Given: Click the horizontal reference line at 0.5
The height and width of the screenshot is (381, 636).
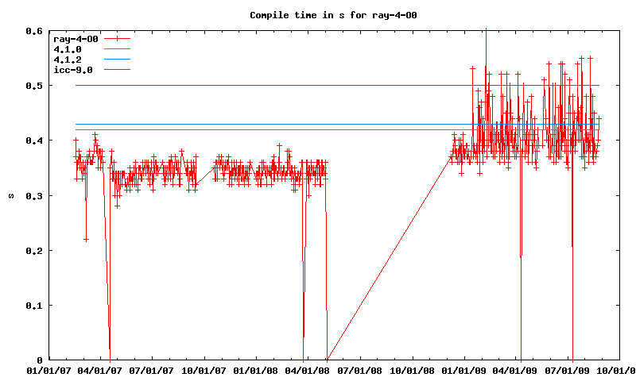Looking at the screenshot, I should [x=238, y=85].
